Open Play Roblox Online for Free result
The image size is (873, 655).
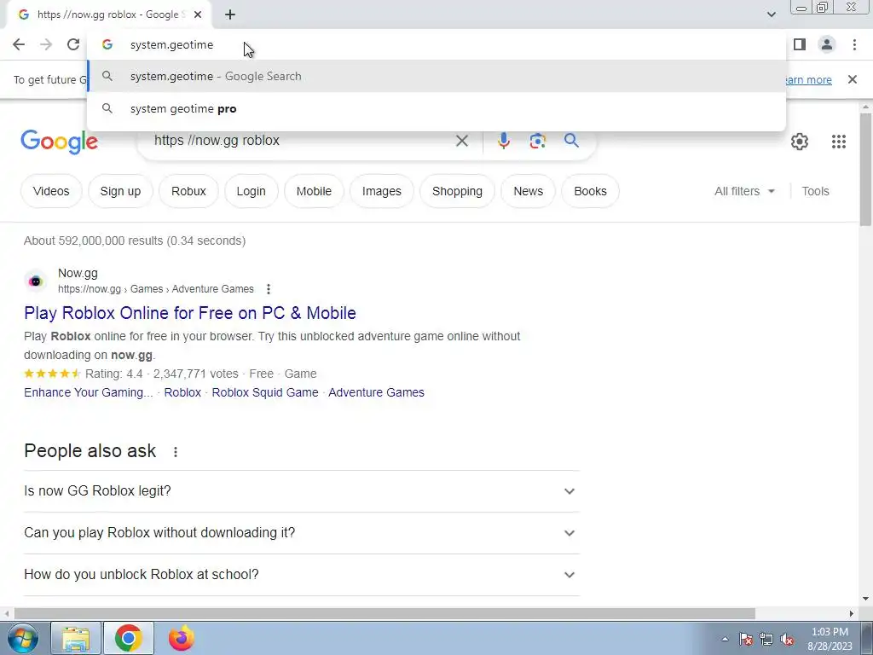(190, 313)
